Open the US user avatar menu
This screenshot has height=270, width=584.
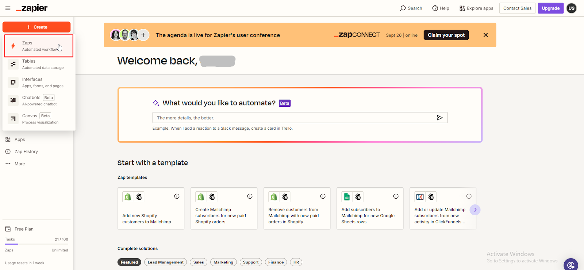(x=572, y=8)
